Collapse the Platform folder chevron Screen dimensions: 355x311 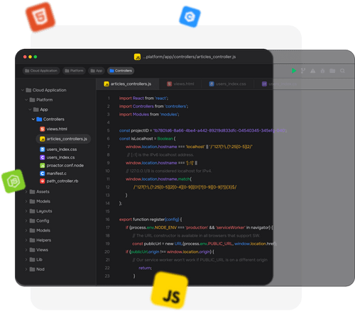click(26, 100)
